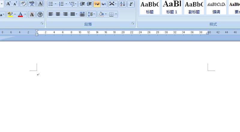Apply the 强调 style
This screenshot has width=240, height=132.
[216, 7]
